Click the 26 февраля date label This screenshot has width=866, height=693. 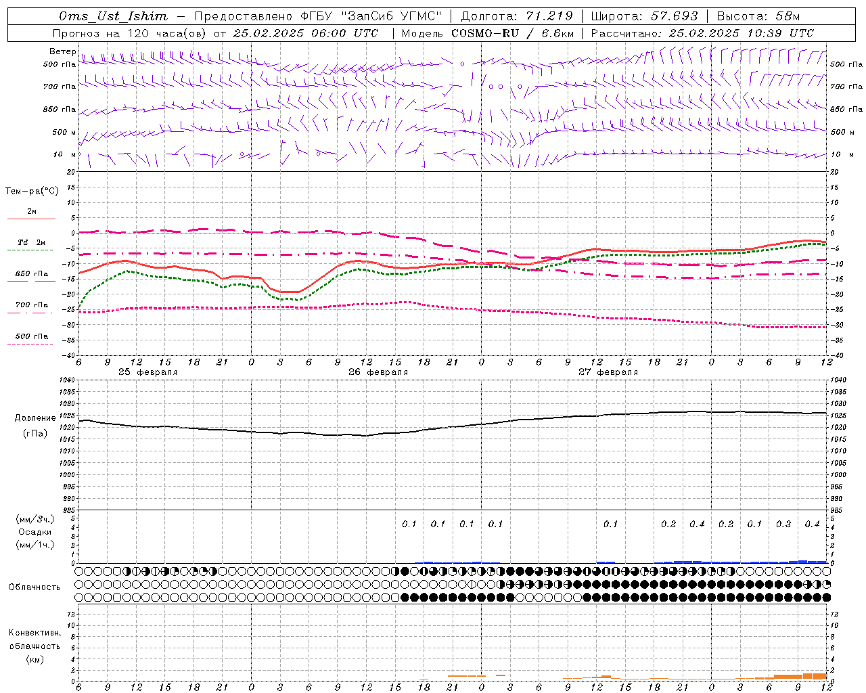coord(378,372)
